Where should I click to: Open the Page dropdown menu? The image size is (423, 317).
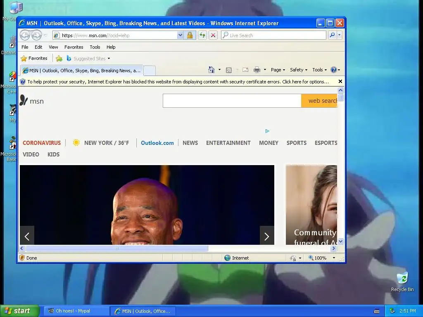(278, 70)
